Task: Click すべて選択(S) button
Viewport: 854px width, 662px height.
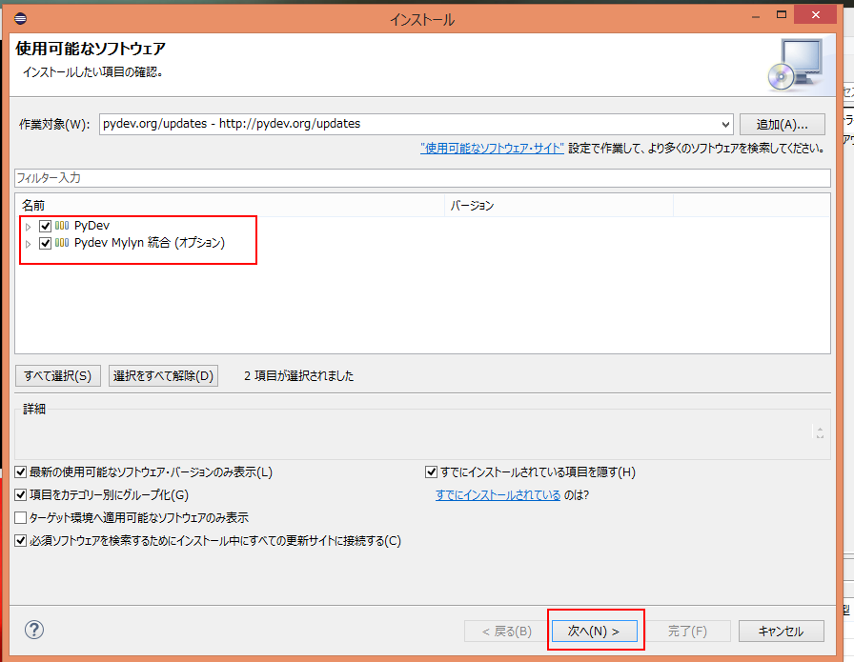Action: [x=58, y=375]
